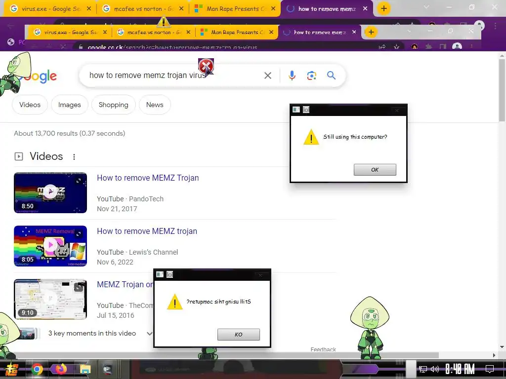This screenshot has height=379, width=506.
Task: Open new tab with top window plus button
Action: pos(383,9)
